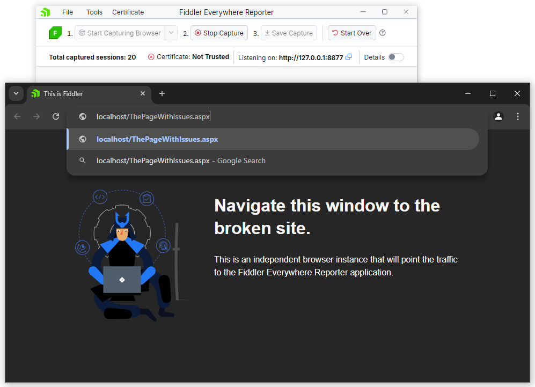Image resolution: width=535 pixels, height=387 pixels.
Task: Open the browser three-dot menu
Action: click(518, 116)
